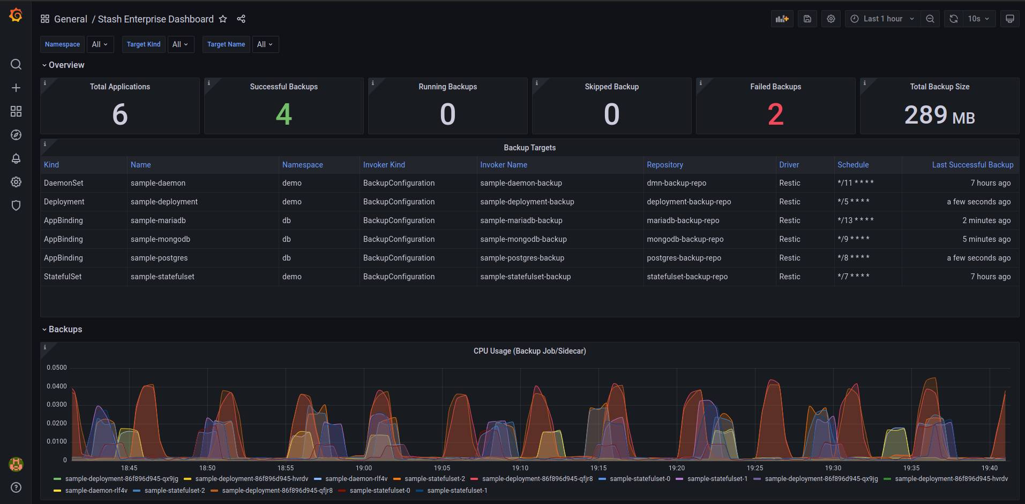Cycle the view mode monitor icon
1025x504 pixels.
[x=1009, y=19]
